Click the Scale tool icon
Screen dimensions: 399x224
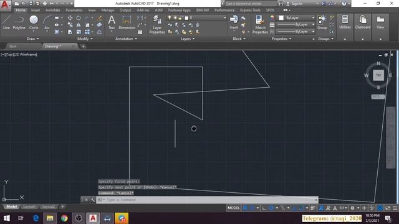tap(79, 32)
